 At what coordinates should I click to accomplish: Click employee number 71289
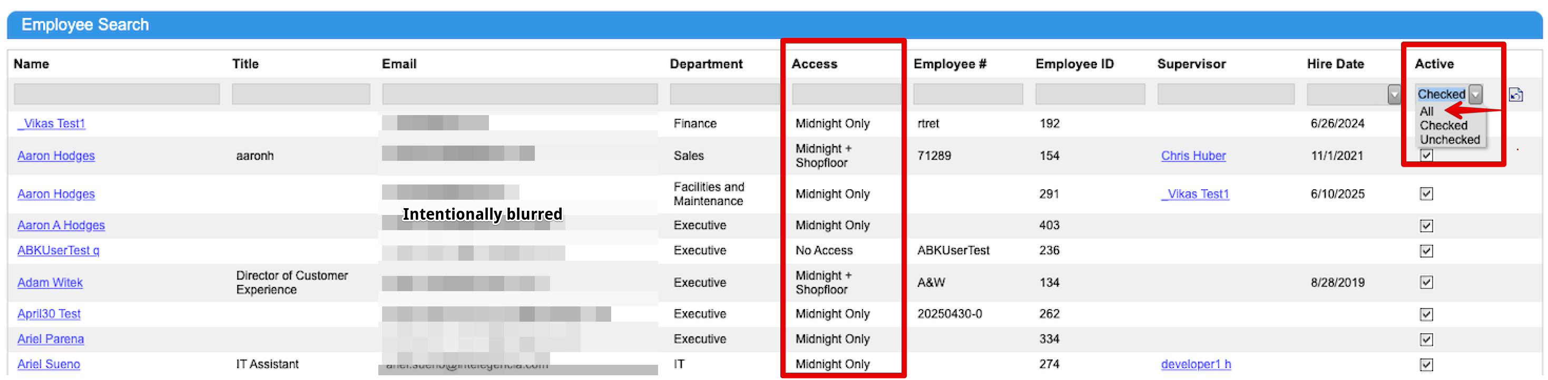tap(934, 156)
